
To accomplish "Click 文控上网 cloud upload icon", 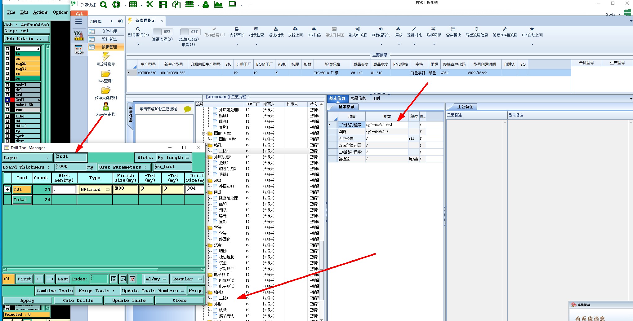I will coord(295,29).
